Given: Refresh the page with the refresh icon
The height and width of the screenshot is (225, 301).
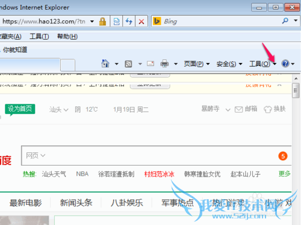Looking at the screenshot, I should coord(129,21).
